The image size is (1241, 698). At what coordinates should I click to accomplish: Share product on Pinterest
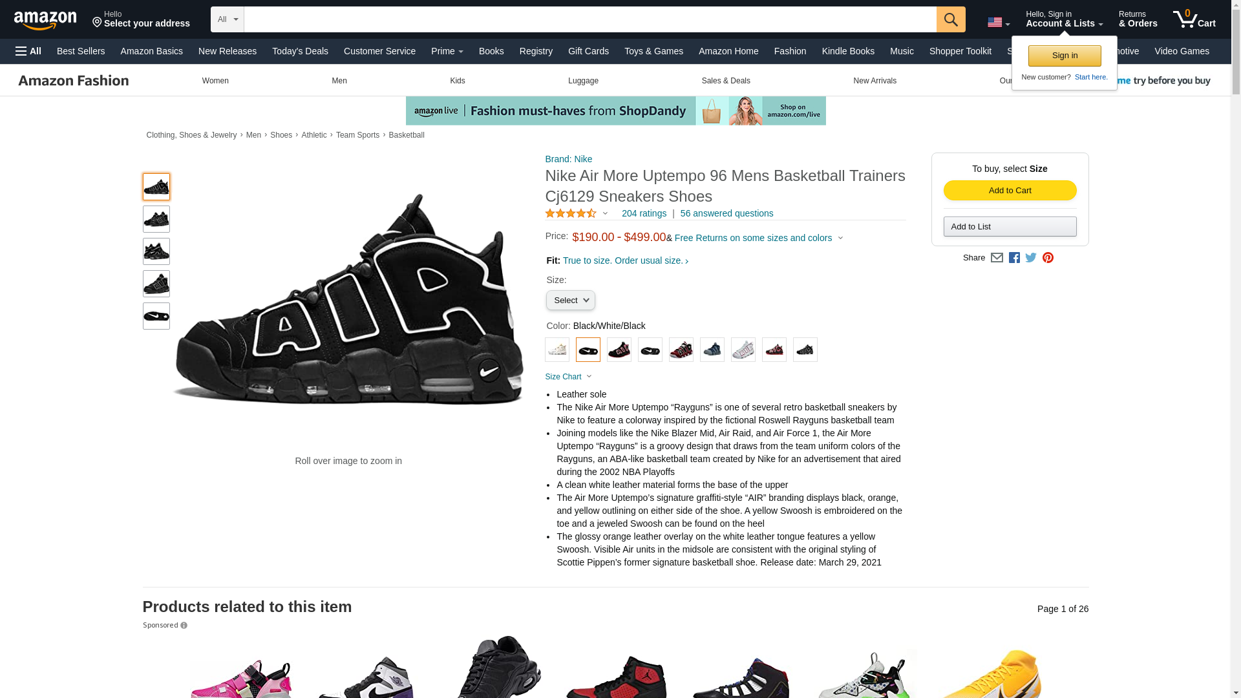point(1048,257)
